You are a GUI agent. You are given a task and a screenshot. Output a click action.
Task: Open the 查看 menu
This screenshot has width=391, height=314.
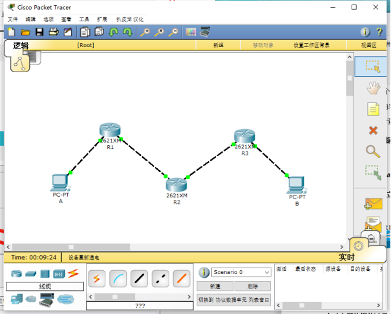66,19
